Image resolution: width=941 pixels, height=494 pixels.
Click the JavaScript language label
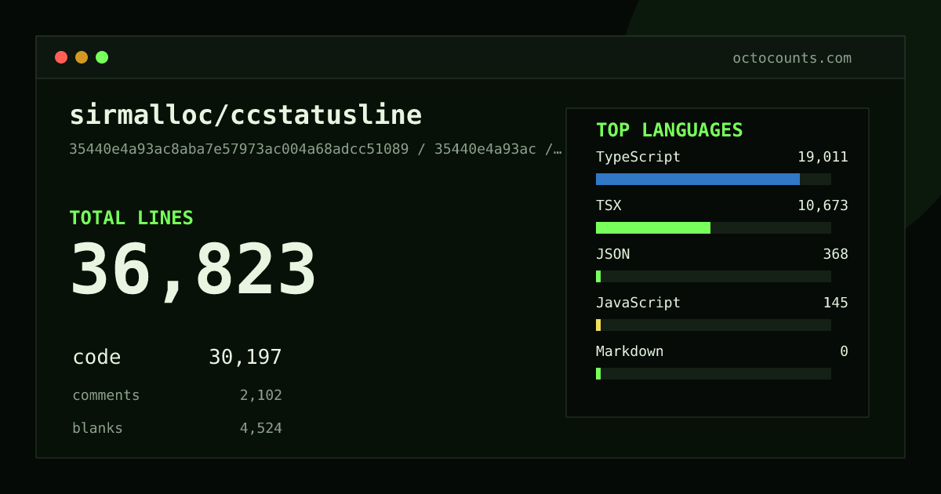638,303
